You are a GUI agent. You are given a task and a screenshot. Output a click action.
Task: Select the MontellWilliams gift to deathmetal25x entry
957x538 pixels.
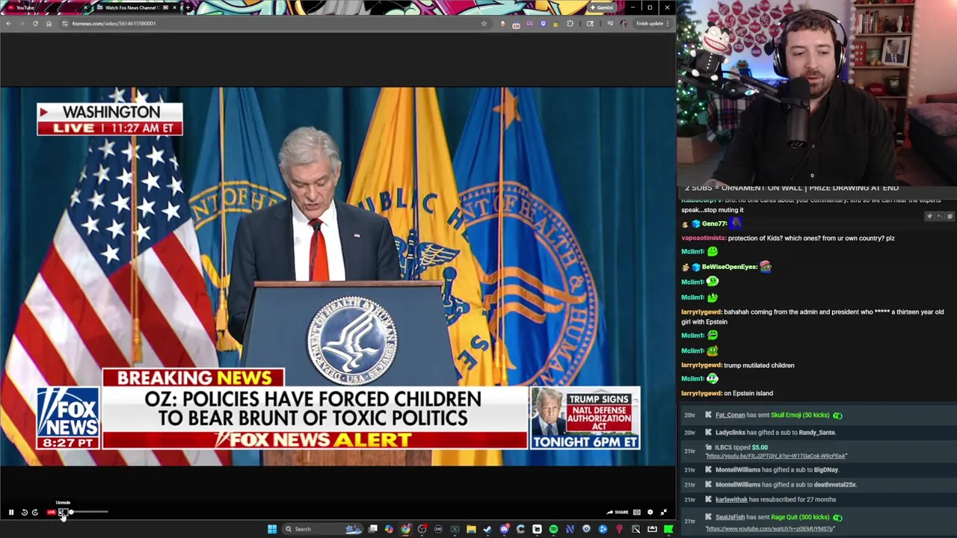point(786,484)
